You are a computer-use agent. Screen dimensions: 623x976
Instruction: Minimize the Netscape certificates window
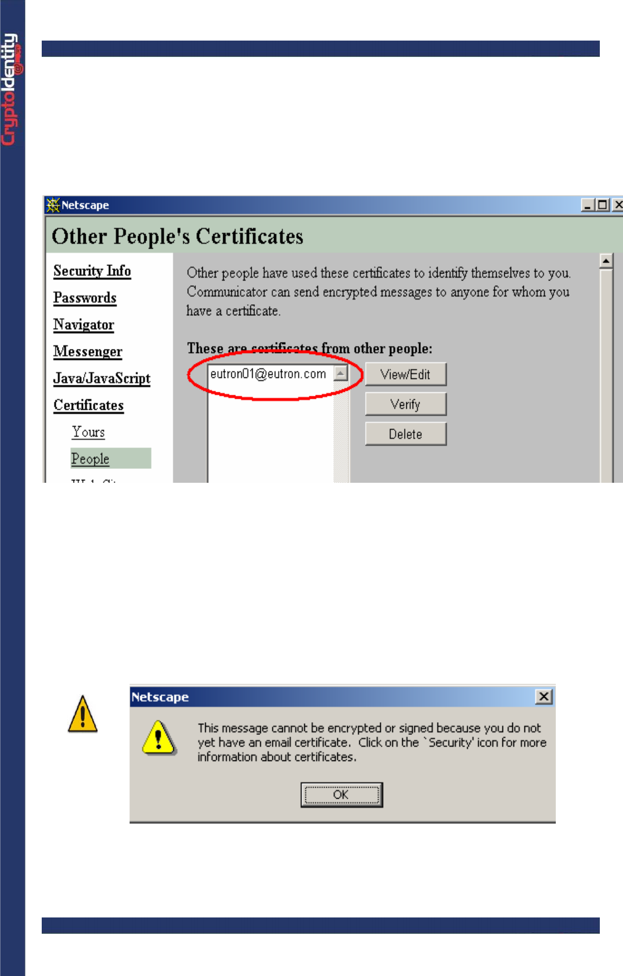tap(588, 205)
